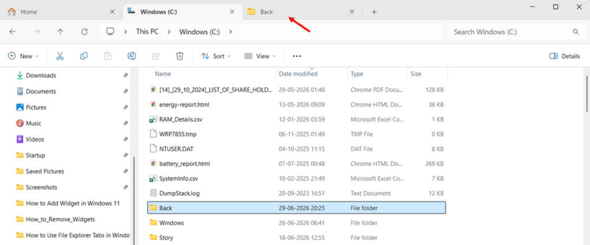Viewport: 590px width, 245px height.
Task: Sort by the Type column header
Action: pyautogui.click(x=357, y=74)
